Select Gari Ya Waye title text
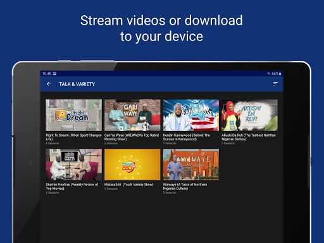 click(x=132, y=137)
